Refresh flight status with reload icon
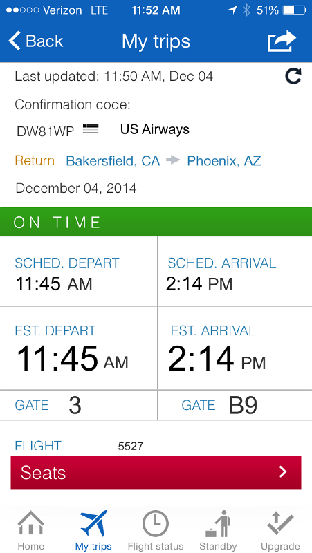The width and height of the screenshot is (312, 553). 293,76
